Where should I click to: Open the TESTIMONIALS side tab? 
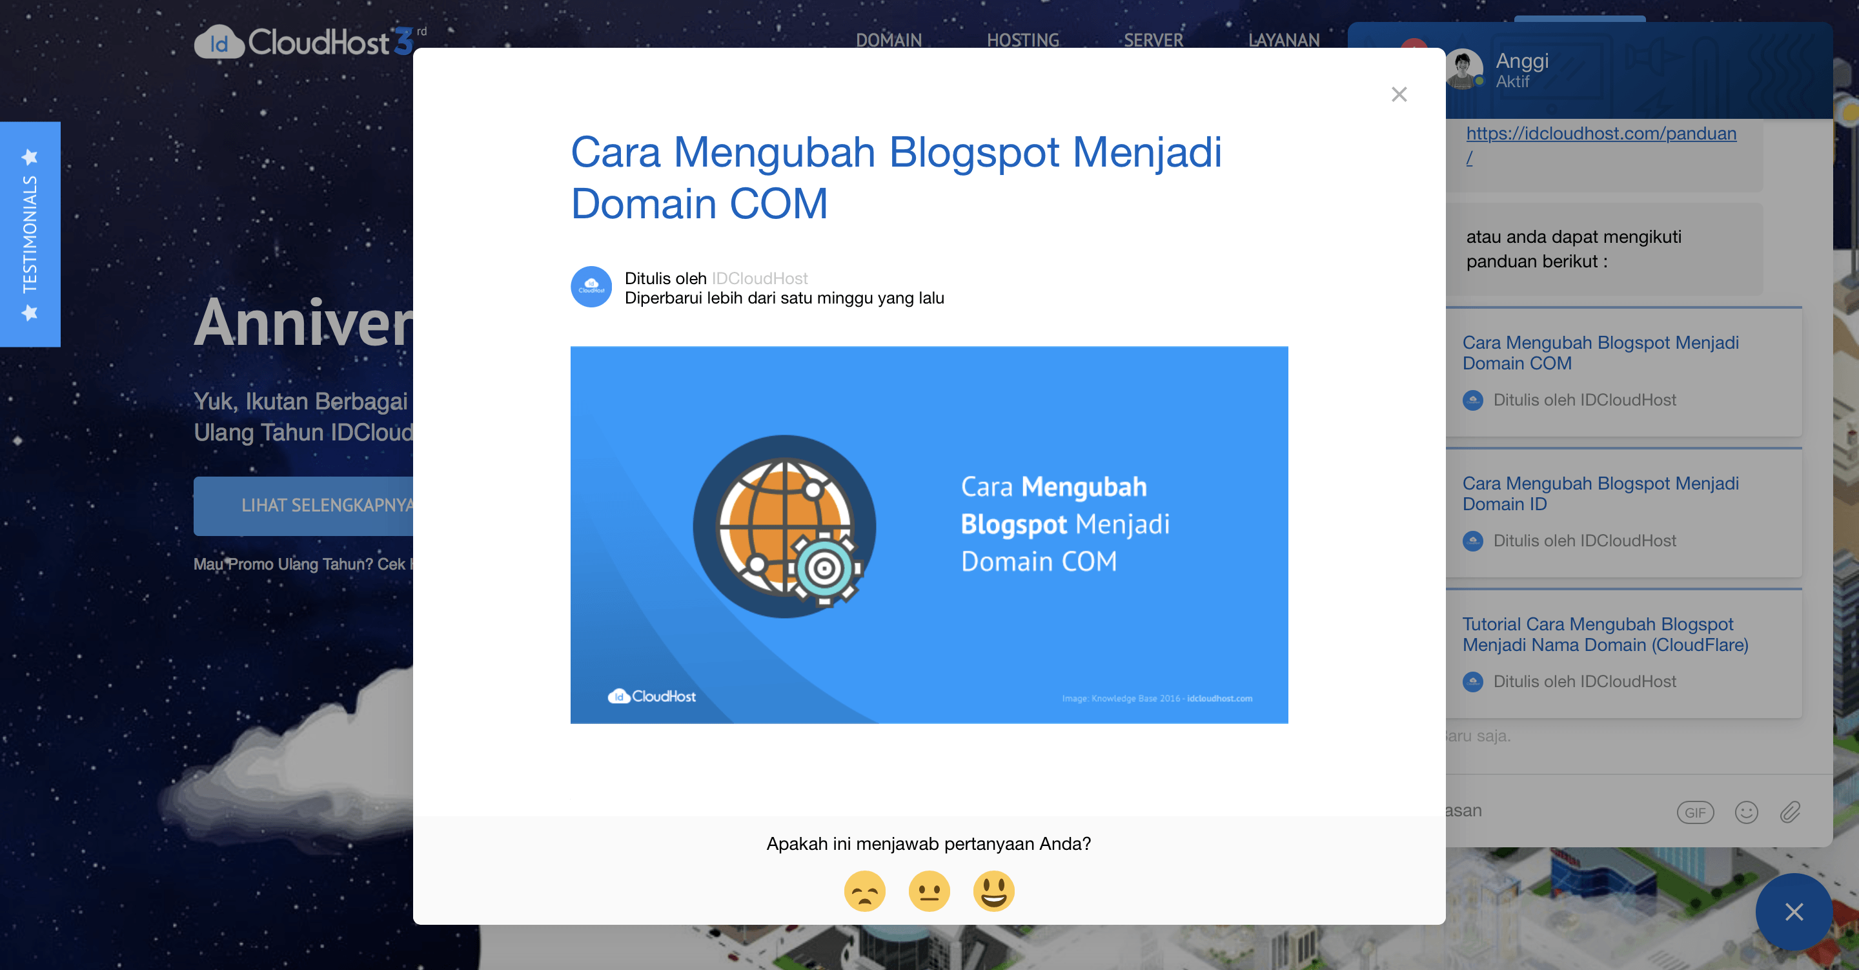tap(30, 234)
